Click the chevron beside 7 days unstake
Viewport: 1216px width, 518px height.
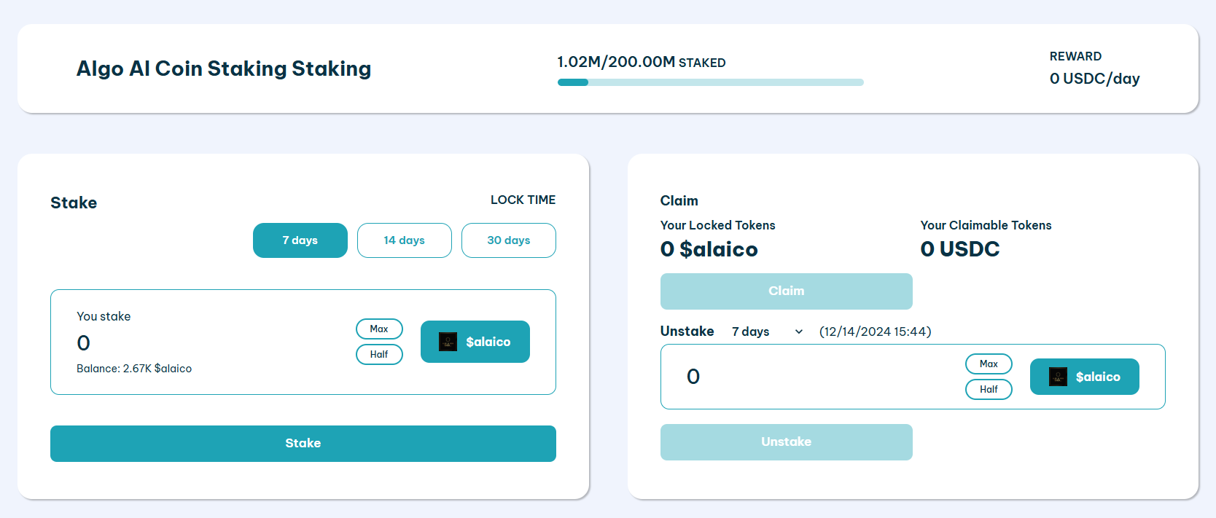[799, 332]
